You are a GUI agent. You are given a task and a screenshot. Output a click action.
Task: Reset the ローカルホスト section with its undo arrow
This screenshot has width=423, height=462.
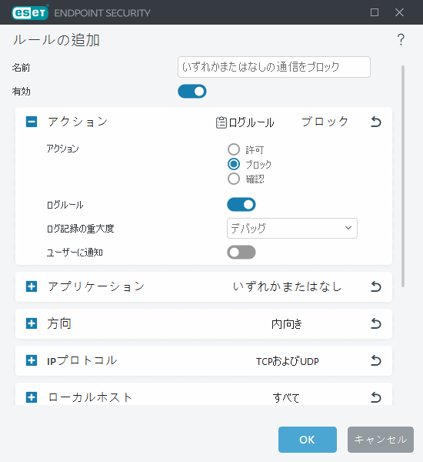point(375,397)
